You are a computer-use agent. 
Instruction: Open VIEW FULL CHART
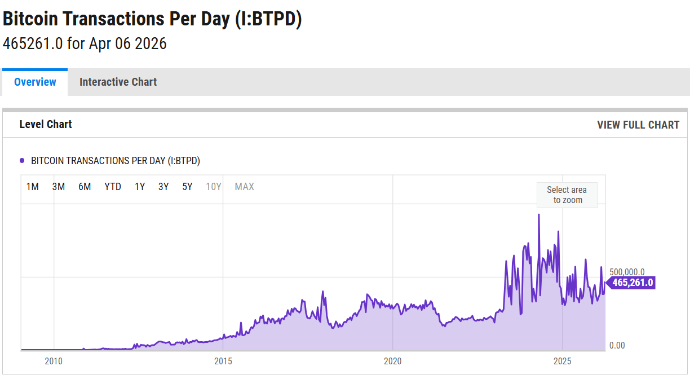click(x=638, y=125)
